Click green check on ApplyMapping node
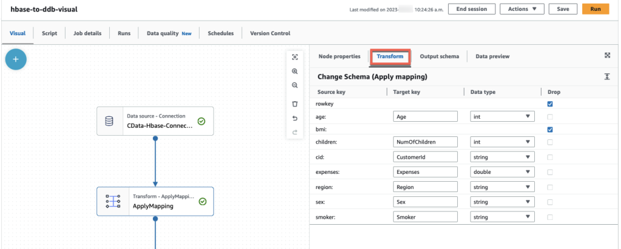The height and width of the screenshot is (249, 621). tap(203, 202)
